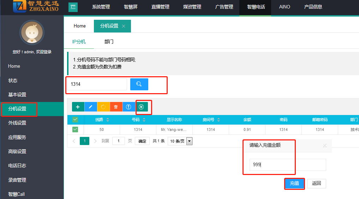
Task: Click the recharge amount input field
Action: [288, 165]
